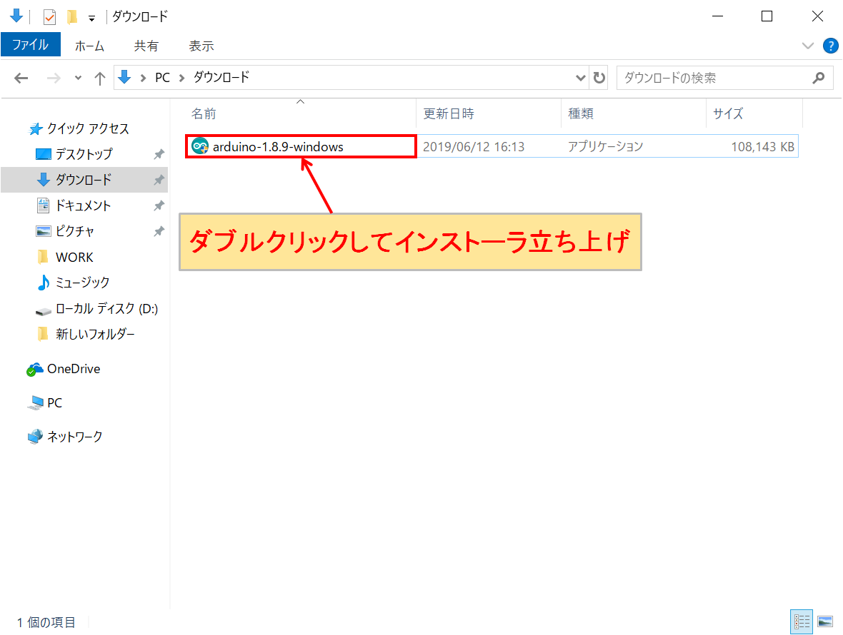843x635 pixels.
Task: Navigate back with the left arrow
Action: pos(21,78)
